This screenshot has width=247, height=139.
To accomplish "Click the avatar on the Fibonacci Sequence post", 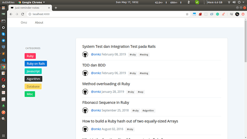I will pyautogui.click(x=85, y=110).
